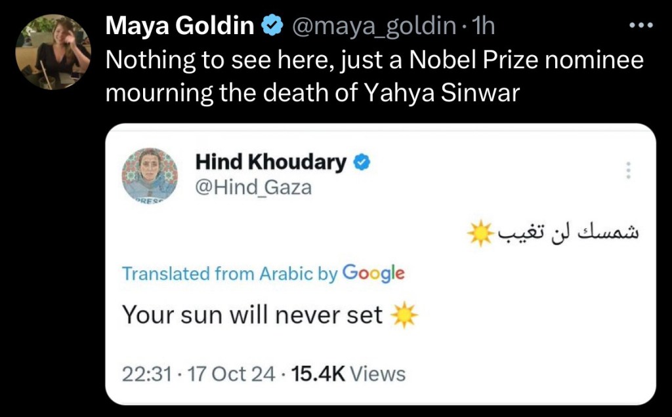Click the "Translated from Arabic by" label
This screenshot has height=417, width=672.
pos(229,273)
